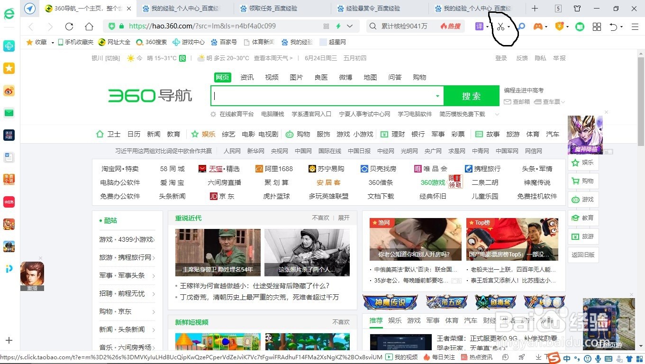Toggle Sogou 中 Chinese/English input mode
Image resolution: width=645 pixels, height=364 pixels.
568,358
